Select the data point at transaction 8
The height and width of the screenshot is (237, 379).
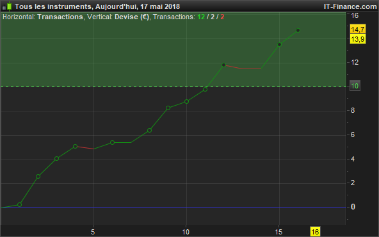[149, 131]
